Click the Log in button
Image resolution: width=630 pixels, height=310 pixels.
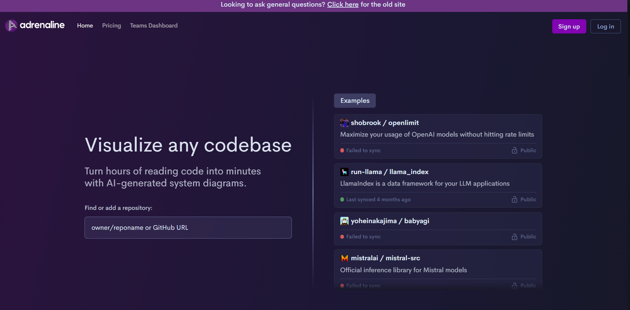pyautogui.click(x=605, y=26)
